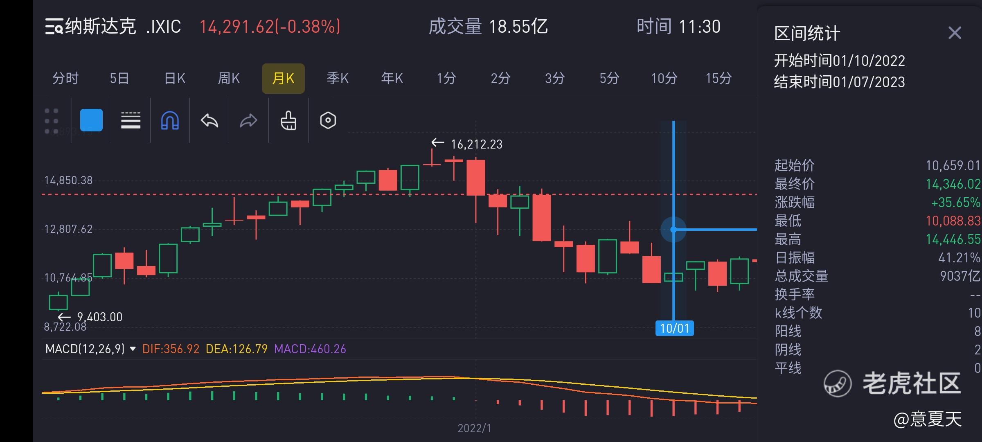
Task: Click the 12,807.62 axis label
Action: click(x=68, y=229)
